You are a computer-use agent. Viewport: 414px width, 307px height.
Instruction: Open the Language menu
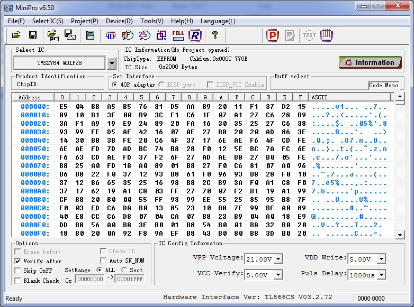point(218,21)
